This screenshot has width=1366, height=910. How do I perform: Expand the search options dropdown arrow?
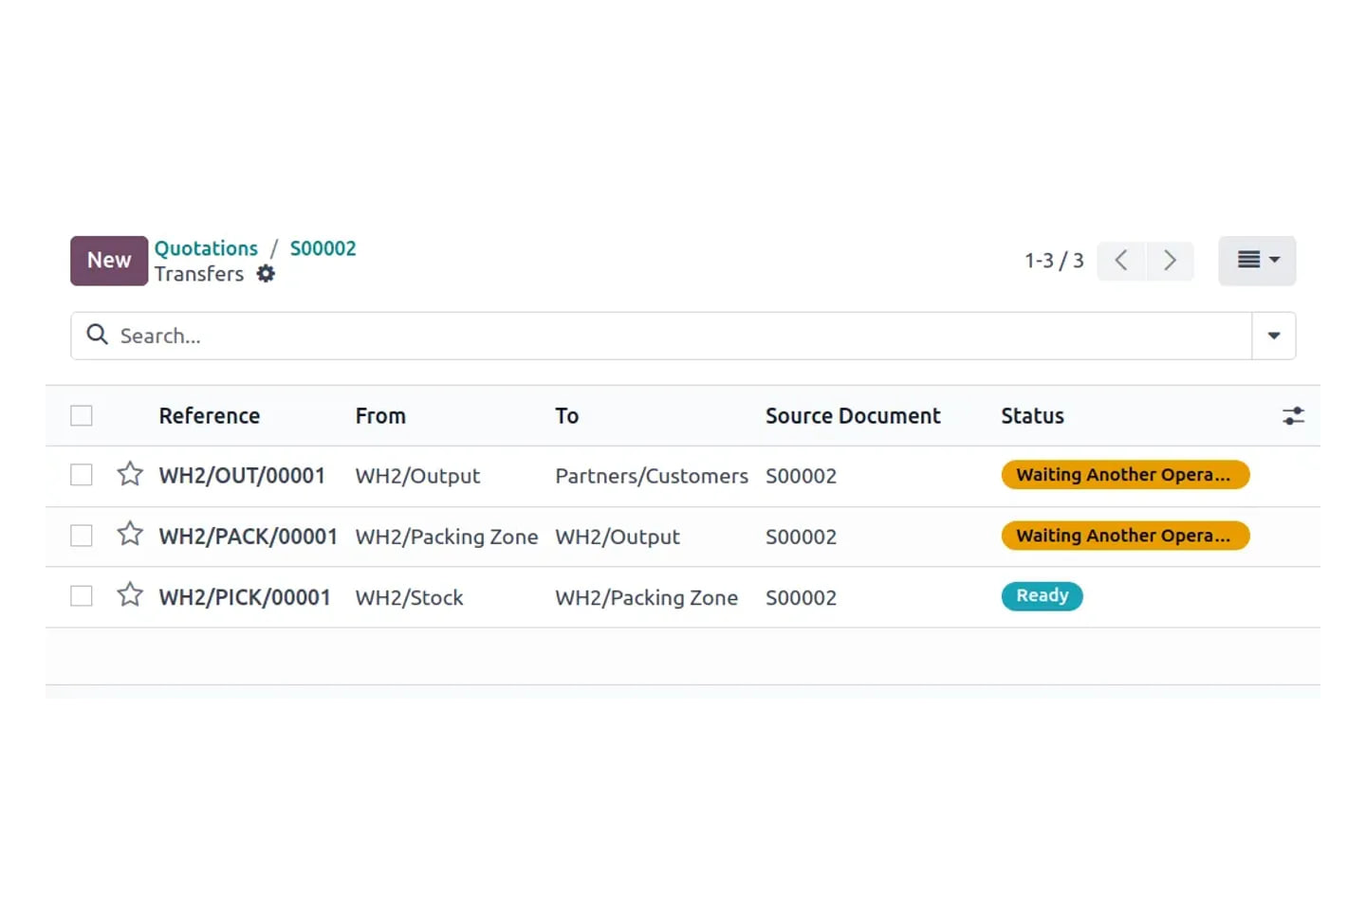pos(1274,336)
